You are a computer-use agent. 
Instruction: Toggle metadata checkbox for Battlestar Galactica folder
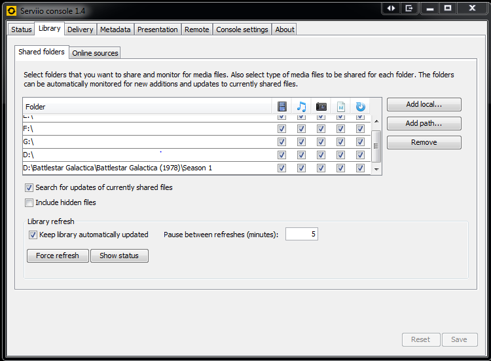point(340,168)
